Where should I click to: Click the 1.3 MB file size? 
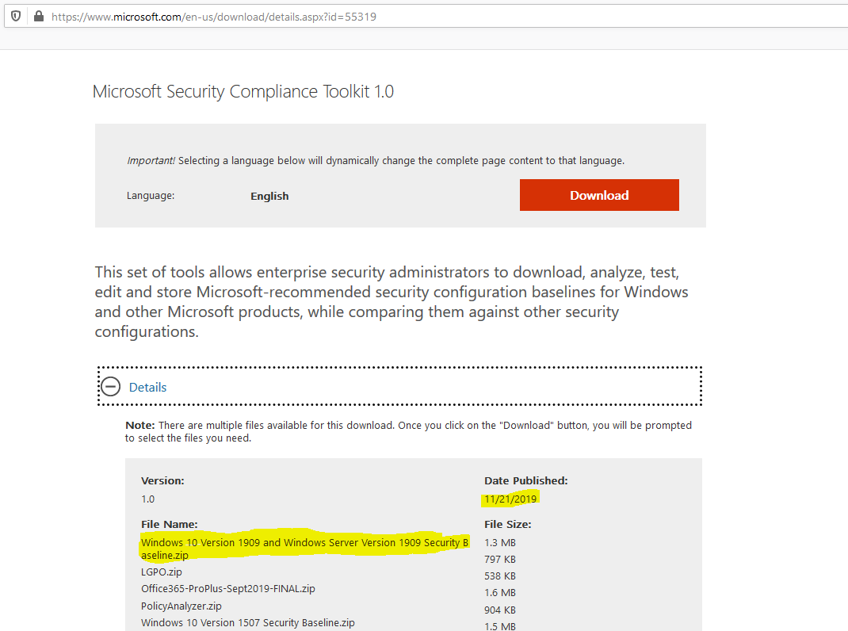[x=500, y=542]
